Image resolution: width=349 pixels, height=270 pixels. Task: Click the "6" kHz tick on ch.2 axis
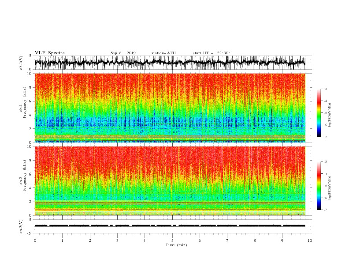click(x=30, y=174)
